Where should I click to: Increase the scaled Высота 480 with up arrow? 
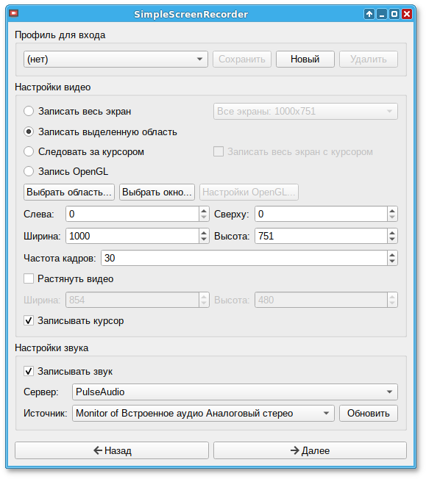[x=392, y=296]
